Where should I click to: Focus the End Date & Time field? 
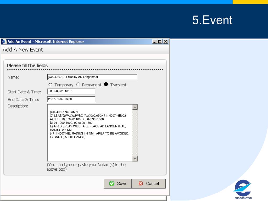[x=71, y=99]
